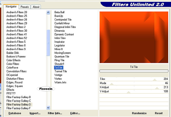
Task: Select Andrew's Filters 25 category
Action: point(17,16)
